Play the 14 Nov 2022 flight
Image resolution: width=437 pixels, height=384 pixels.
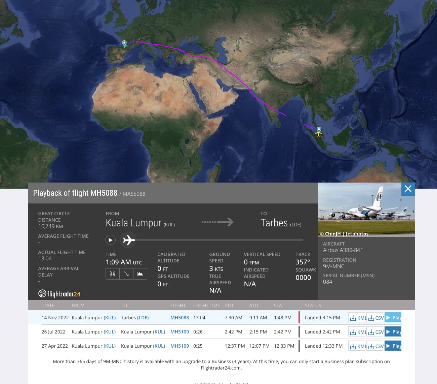click(393, 318)
